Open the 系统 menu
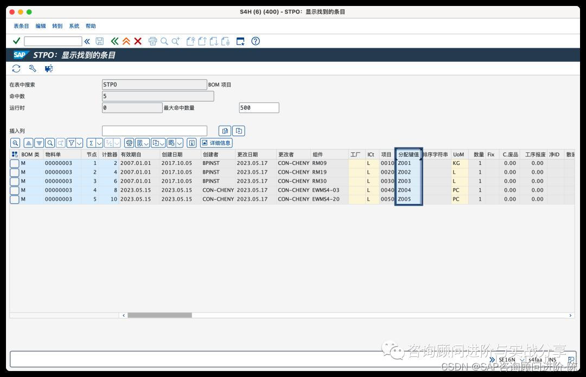586x377 pixels. [74, 26]
